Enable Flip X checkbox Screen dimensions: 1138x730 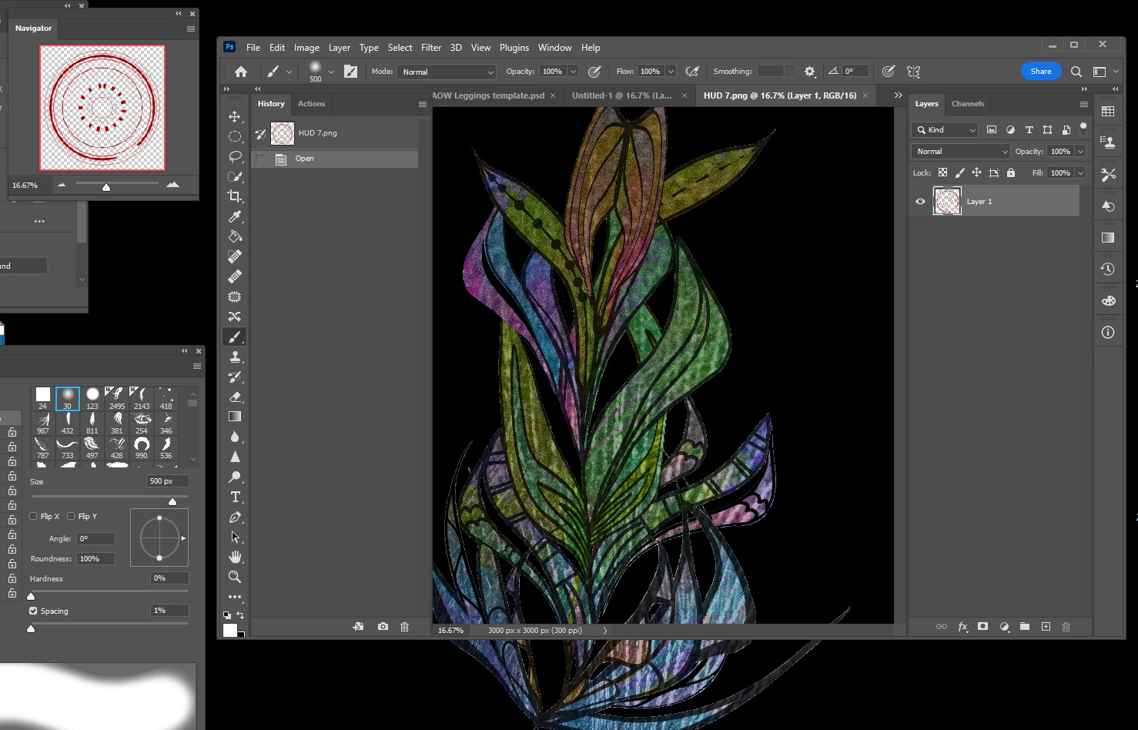coord(33,516)
